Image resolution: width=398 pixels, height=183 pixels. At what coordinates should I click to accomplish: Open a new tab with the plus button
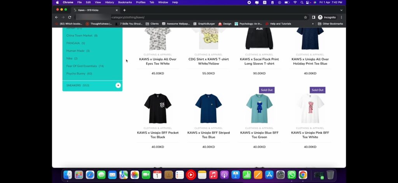tap(124, 10)
